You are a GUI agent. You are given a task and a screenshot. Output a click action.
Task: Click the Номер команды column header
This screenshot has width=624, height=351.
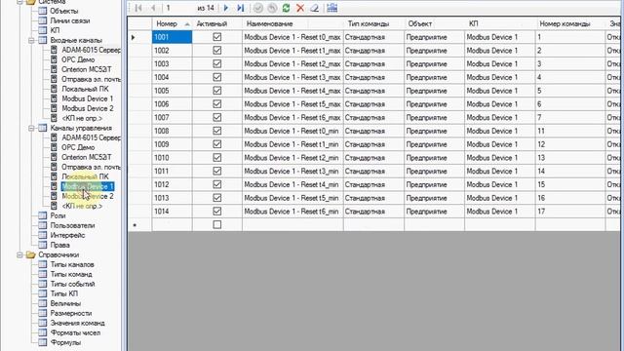pyautogui.click(x=570, y=23)
